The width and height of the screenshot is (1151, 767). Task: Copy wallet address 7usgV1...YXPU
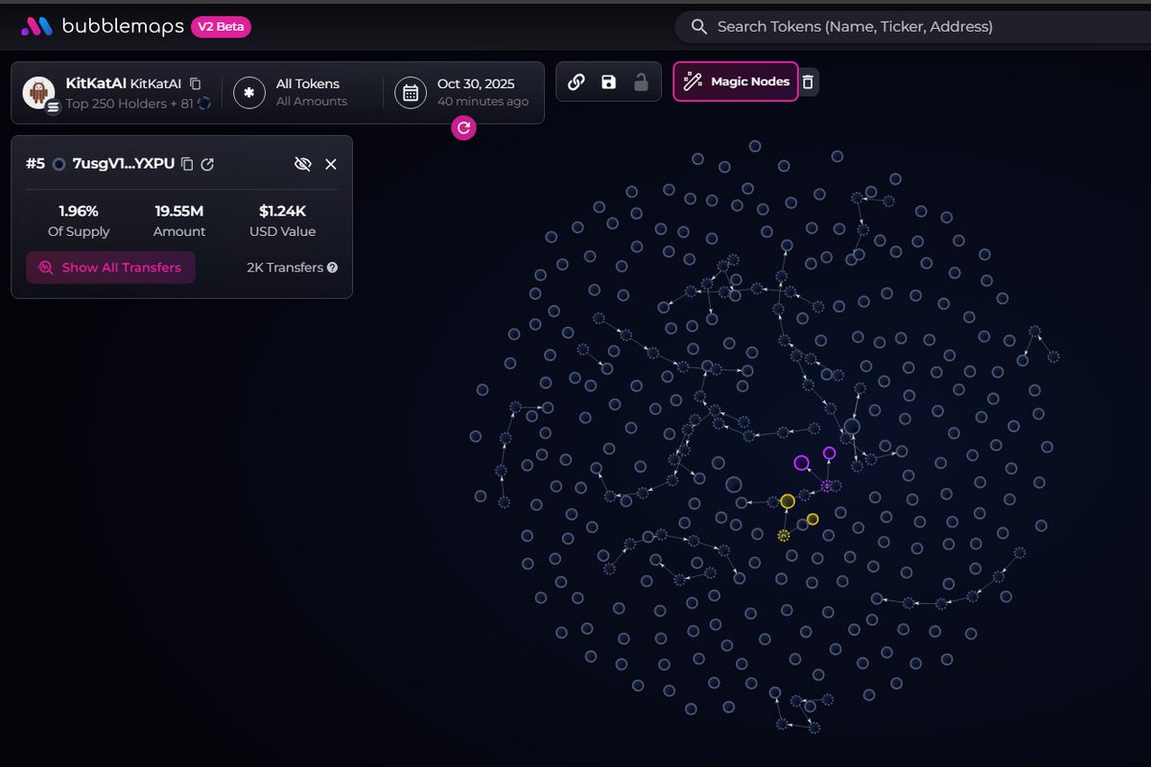(187, 164)
